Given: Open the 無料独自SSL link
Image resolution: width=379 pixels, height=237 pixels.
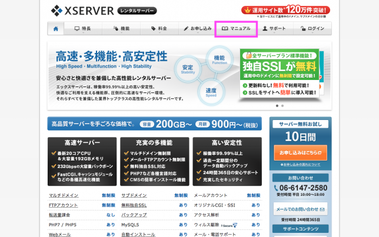Looking at the screenshot, I should pos(134,205).
